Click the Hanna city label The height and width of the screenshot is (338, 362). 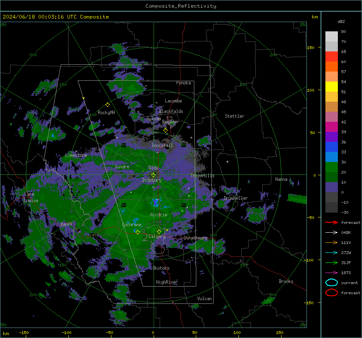click(x=281, y=179)
